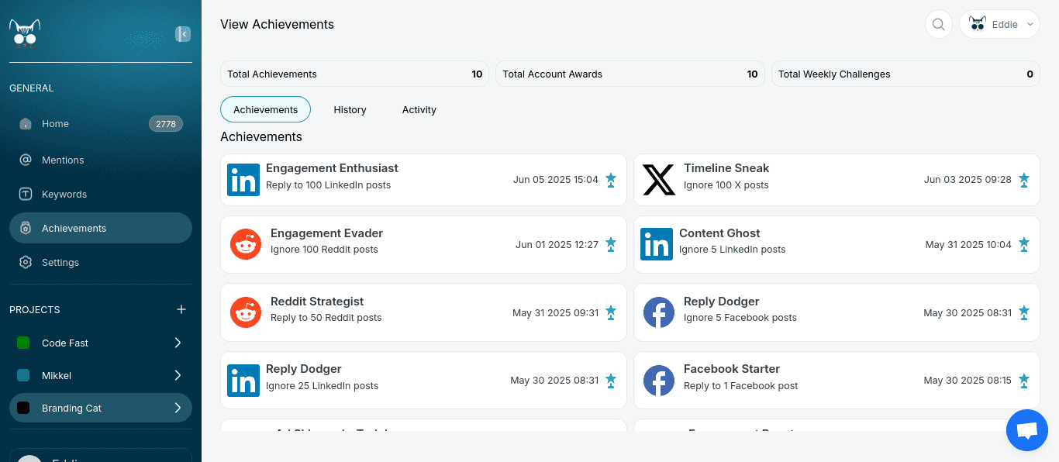Click the search magnifier icon

coord(938,24)
